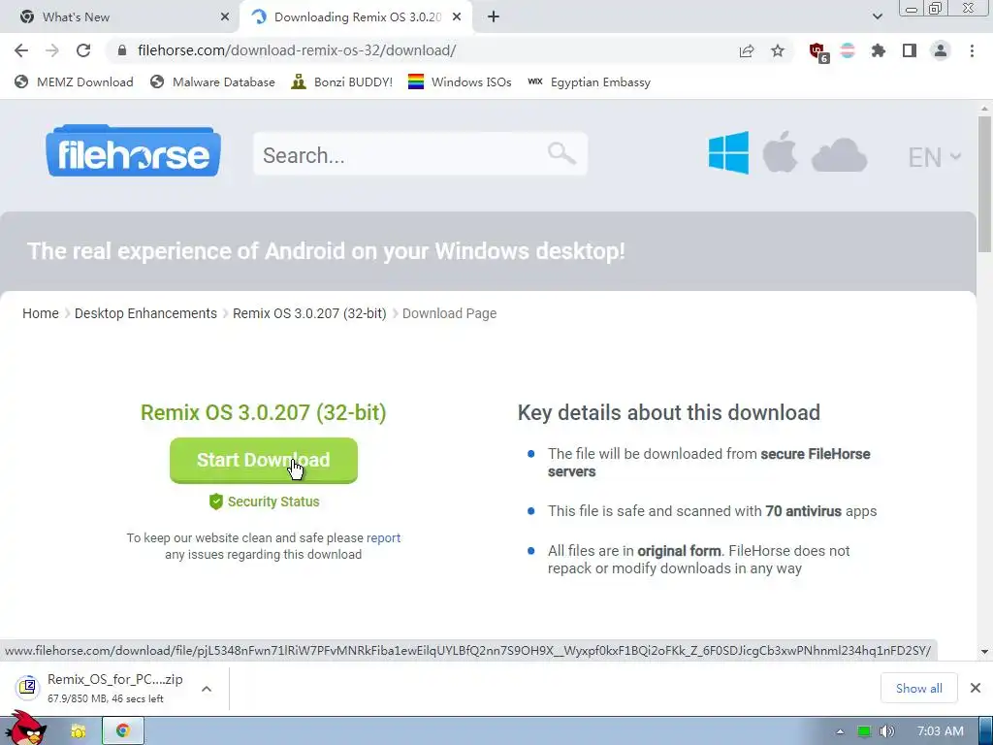
Task: Click the Start Download button
Action: (x=264, y=460)
